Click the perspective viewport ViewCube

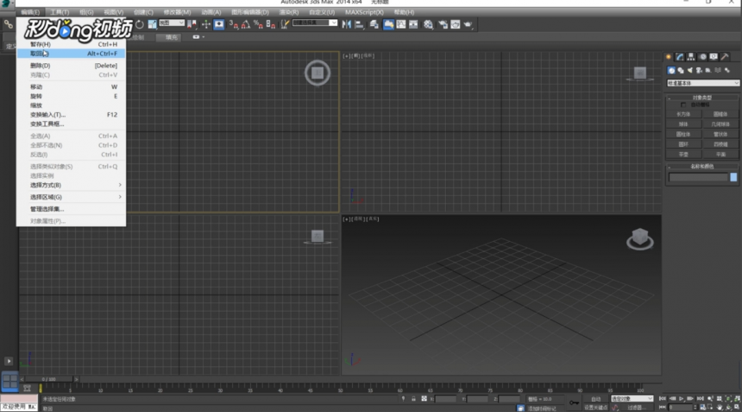(640, 238)
